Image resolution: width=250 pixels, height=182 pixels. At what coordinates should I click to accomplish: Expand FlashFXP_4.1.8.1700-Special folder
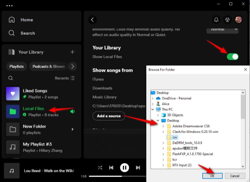pyautogui.click(x=163, y=154)
